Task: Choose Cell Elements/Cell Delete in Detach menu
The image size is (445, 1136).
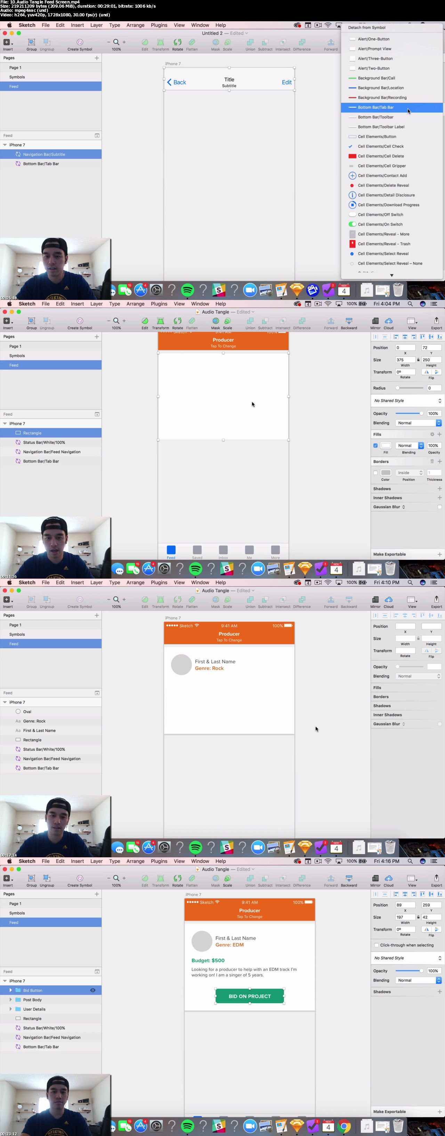Action: [x=392, y=156]
